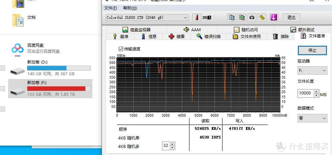
Task: Click the copy-text-to-clipboard toolbar icon
Action: 232,18
